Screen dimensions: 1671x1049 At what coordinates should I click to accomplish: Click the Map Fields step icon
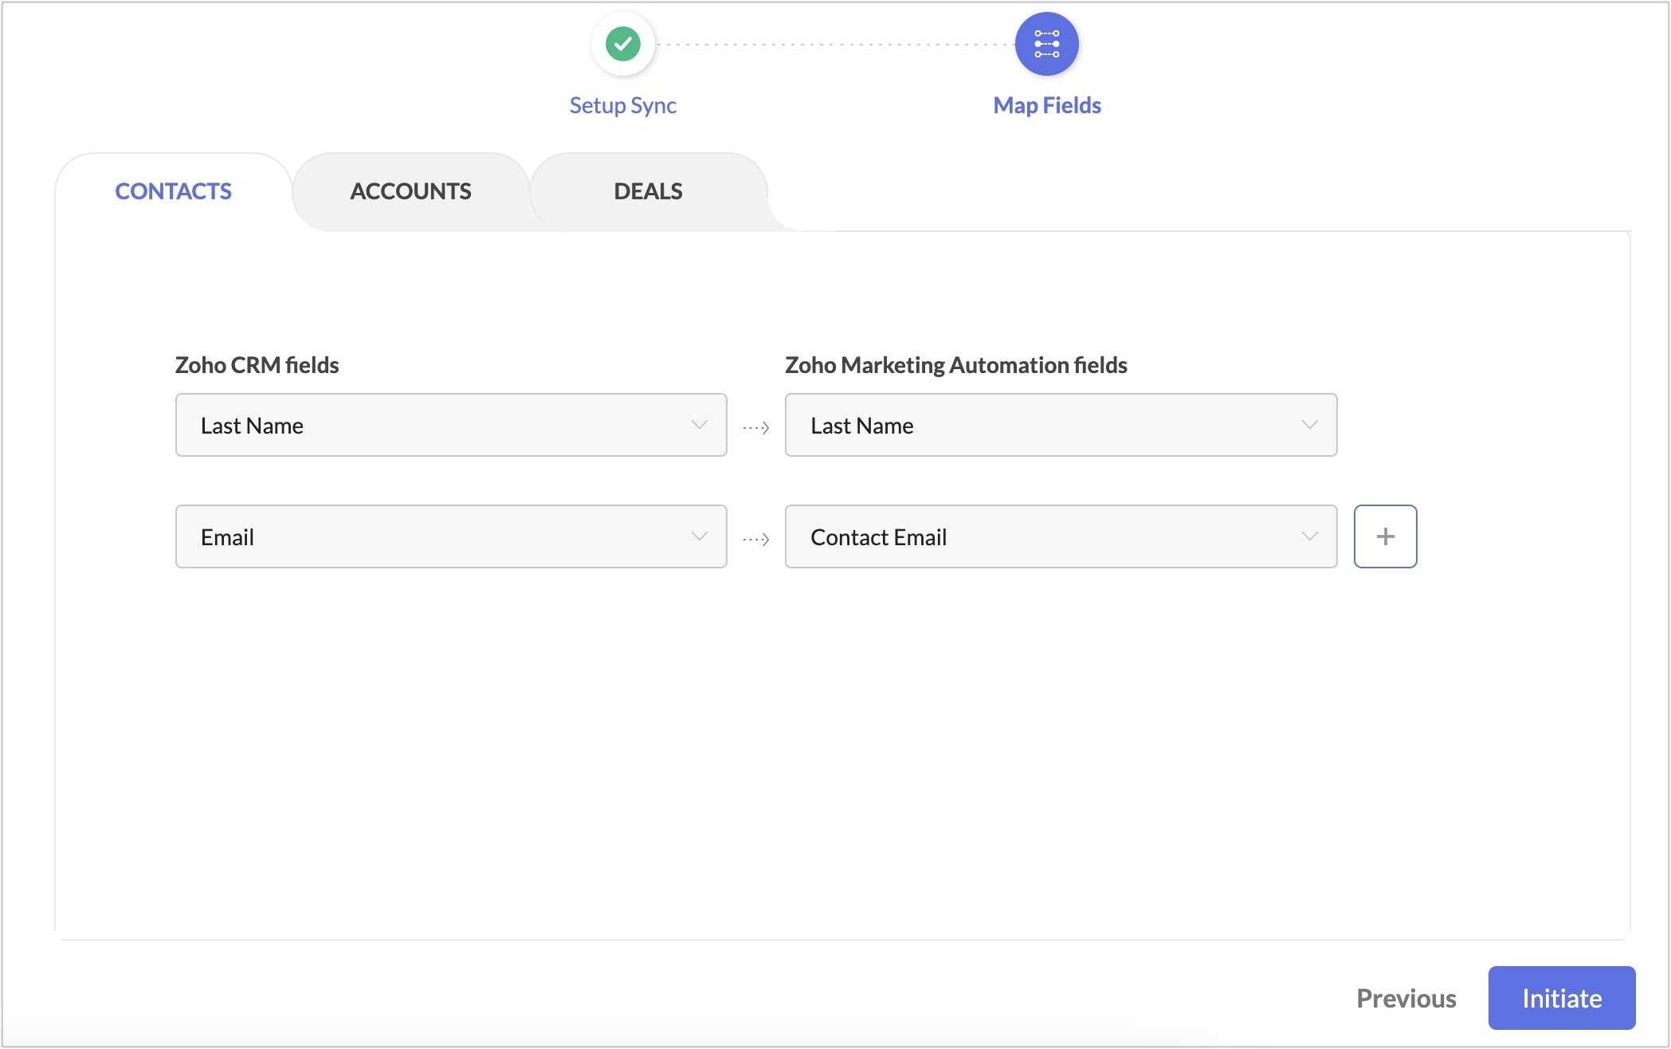click(1046, 44)
